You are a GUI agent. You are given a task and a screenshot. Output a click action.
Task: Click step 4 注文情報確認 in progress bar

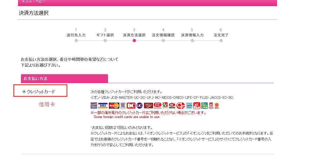pyautogui.click(x=163, y=35)
